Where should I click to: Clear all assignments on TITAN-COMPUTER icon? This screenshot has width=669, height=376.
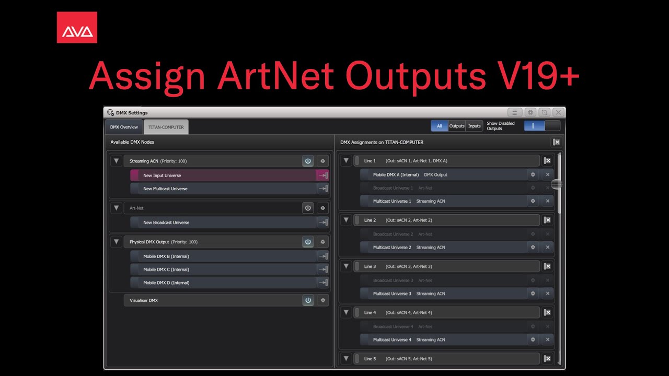(557, 142)
